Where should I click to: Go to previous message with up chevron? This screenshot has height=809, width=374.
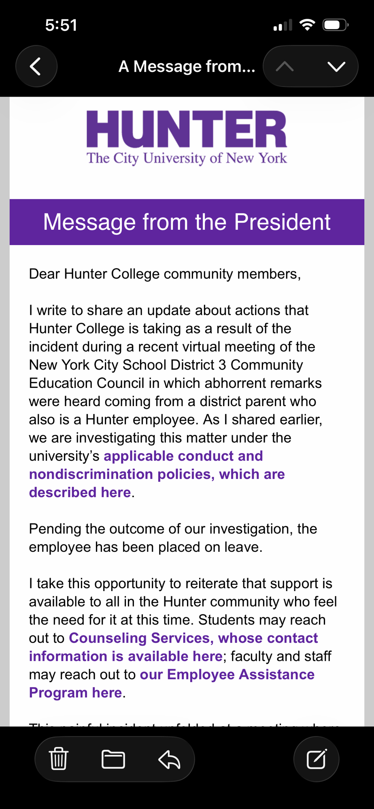point(285,66)
